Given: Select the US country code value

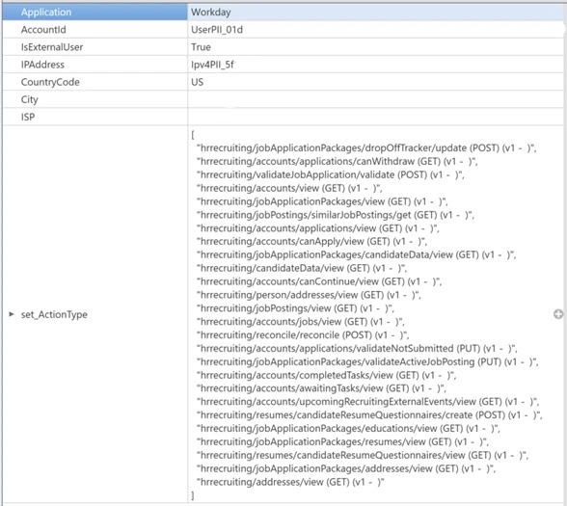Looking at the screenshot, I should (x=198, y=82).
